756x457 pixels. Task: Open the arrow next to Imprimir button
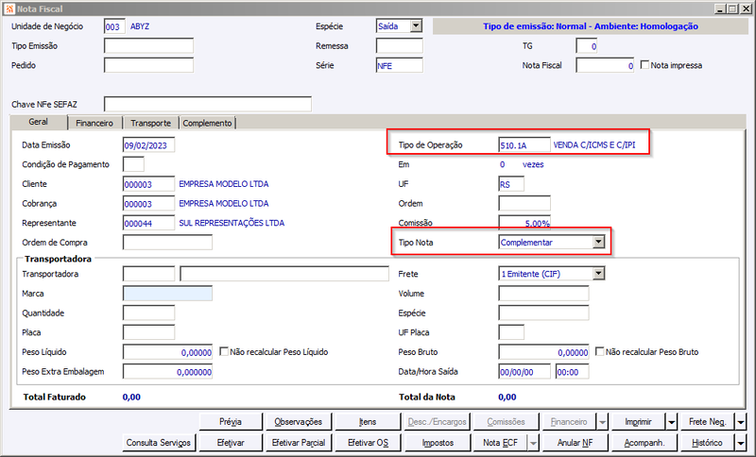672,422
